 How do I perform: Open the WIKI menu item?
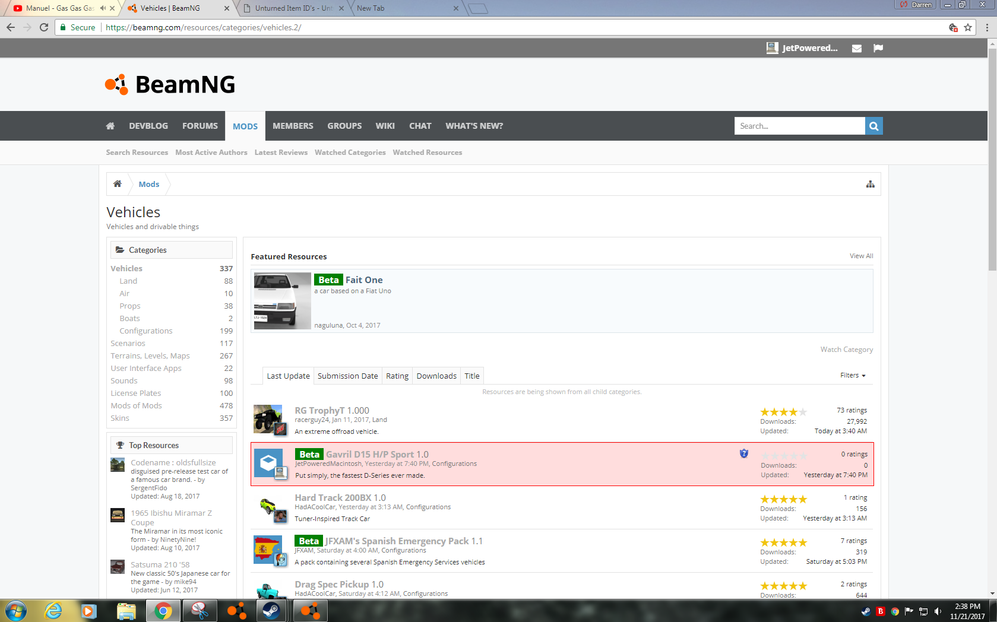click(385, 126)
